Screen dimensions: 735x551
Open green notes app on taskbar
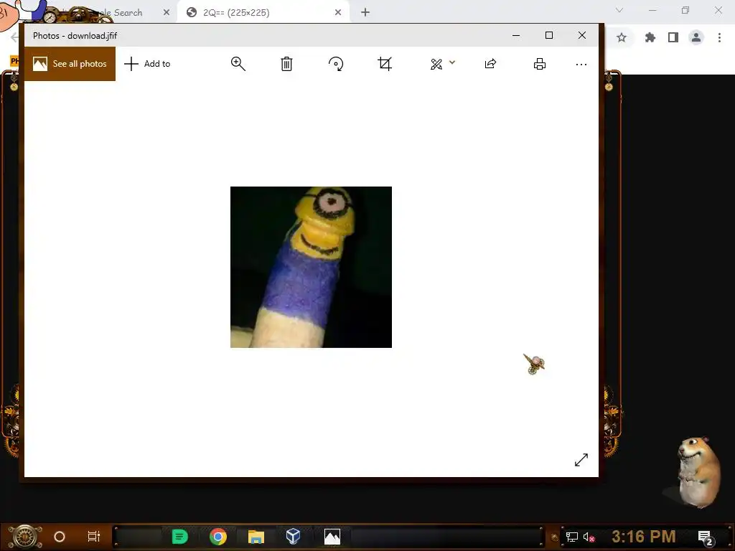click(x=180, y=537)
